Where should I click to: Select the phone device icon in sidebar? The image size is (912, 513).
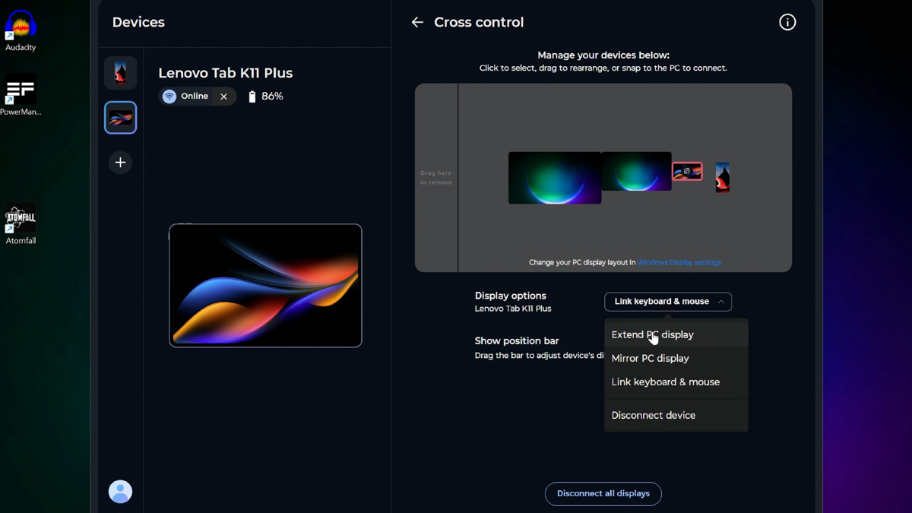[x=120, y=73]
